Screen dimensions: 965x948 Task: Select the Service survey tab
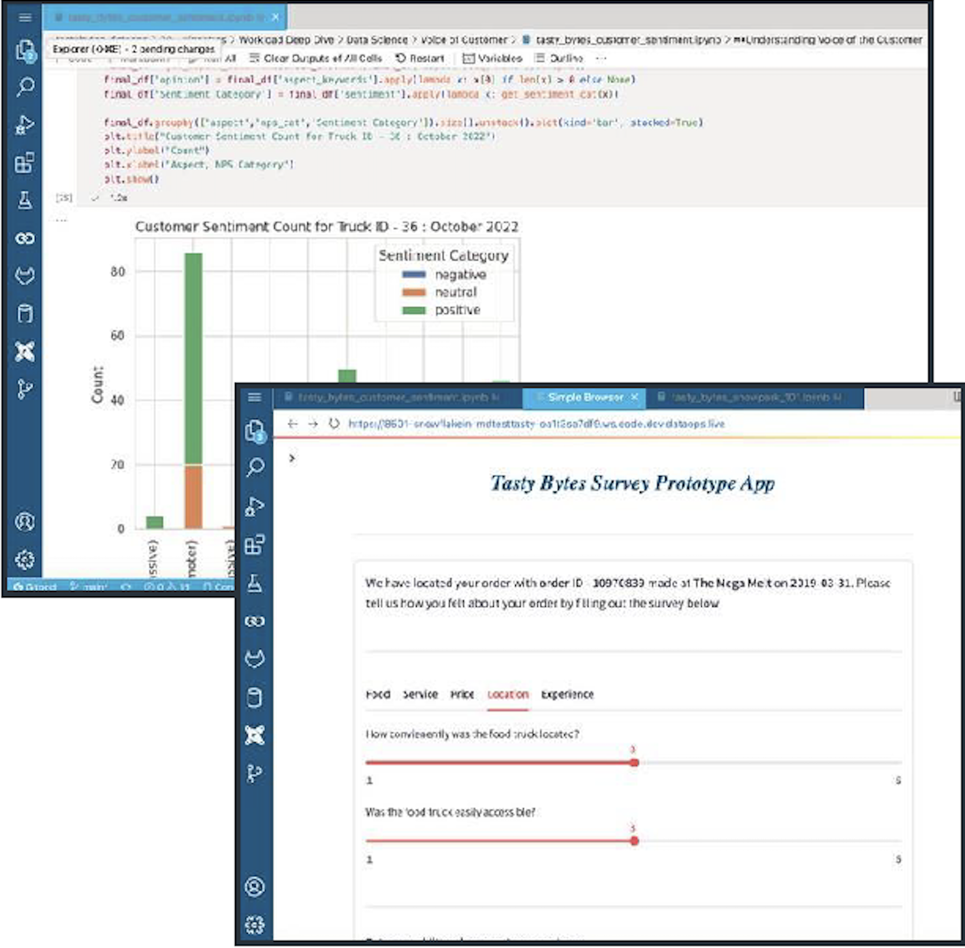click(x=420, y=694)
